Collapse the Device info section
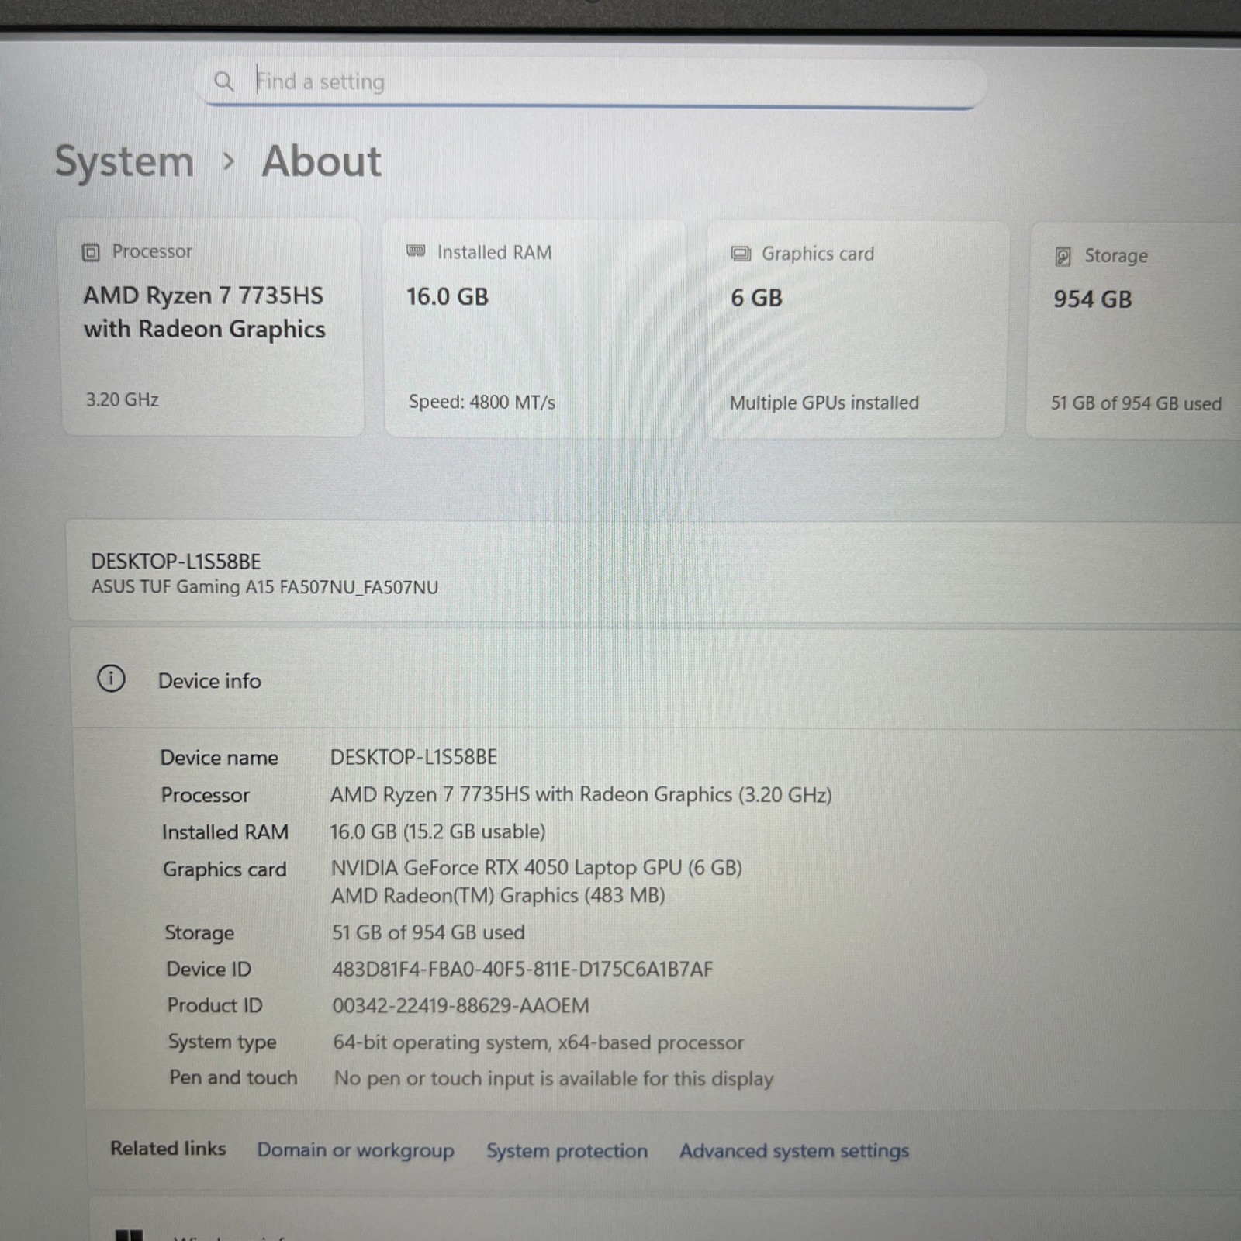Screen dimensions: 1241x1241 pyautogui.click(x=655, y=679)
